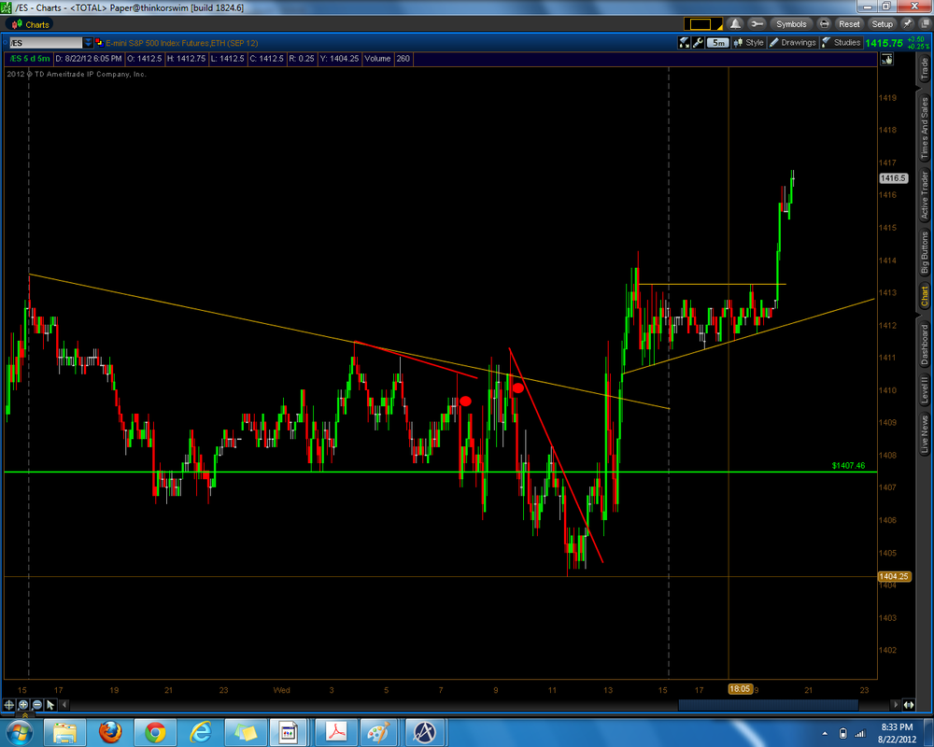Click the expand time axis arrows icon
The width and height of the screenshot is (934, 747).
(x=909, y=705)
